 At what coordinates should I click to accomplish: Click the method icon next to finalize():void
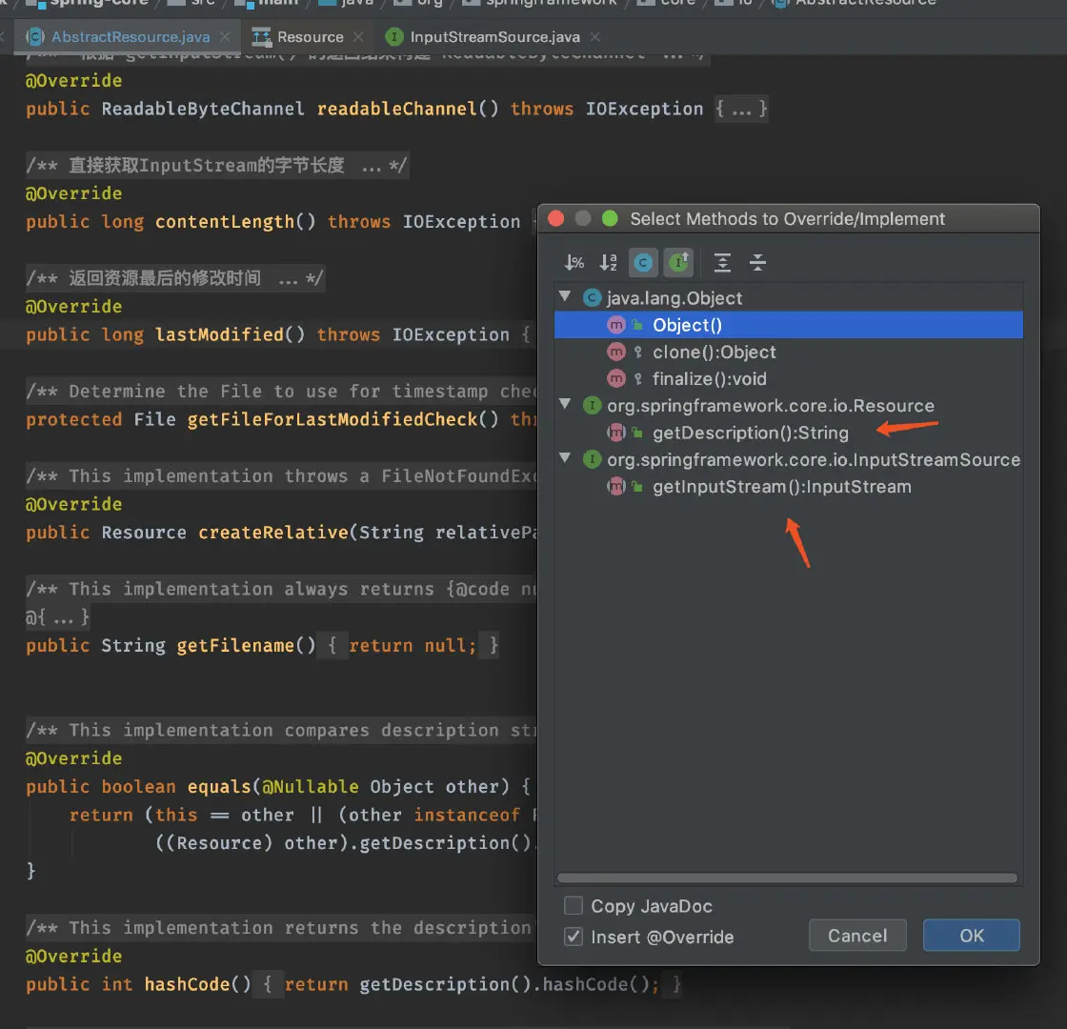615,378
